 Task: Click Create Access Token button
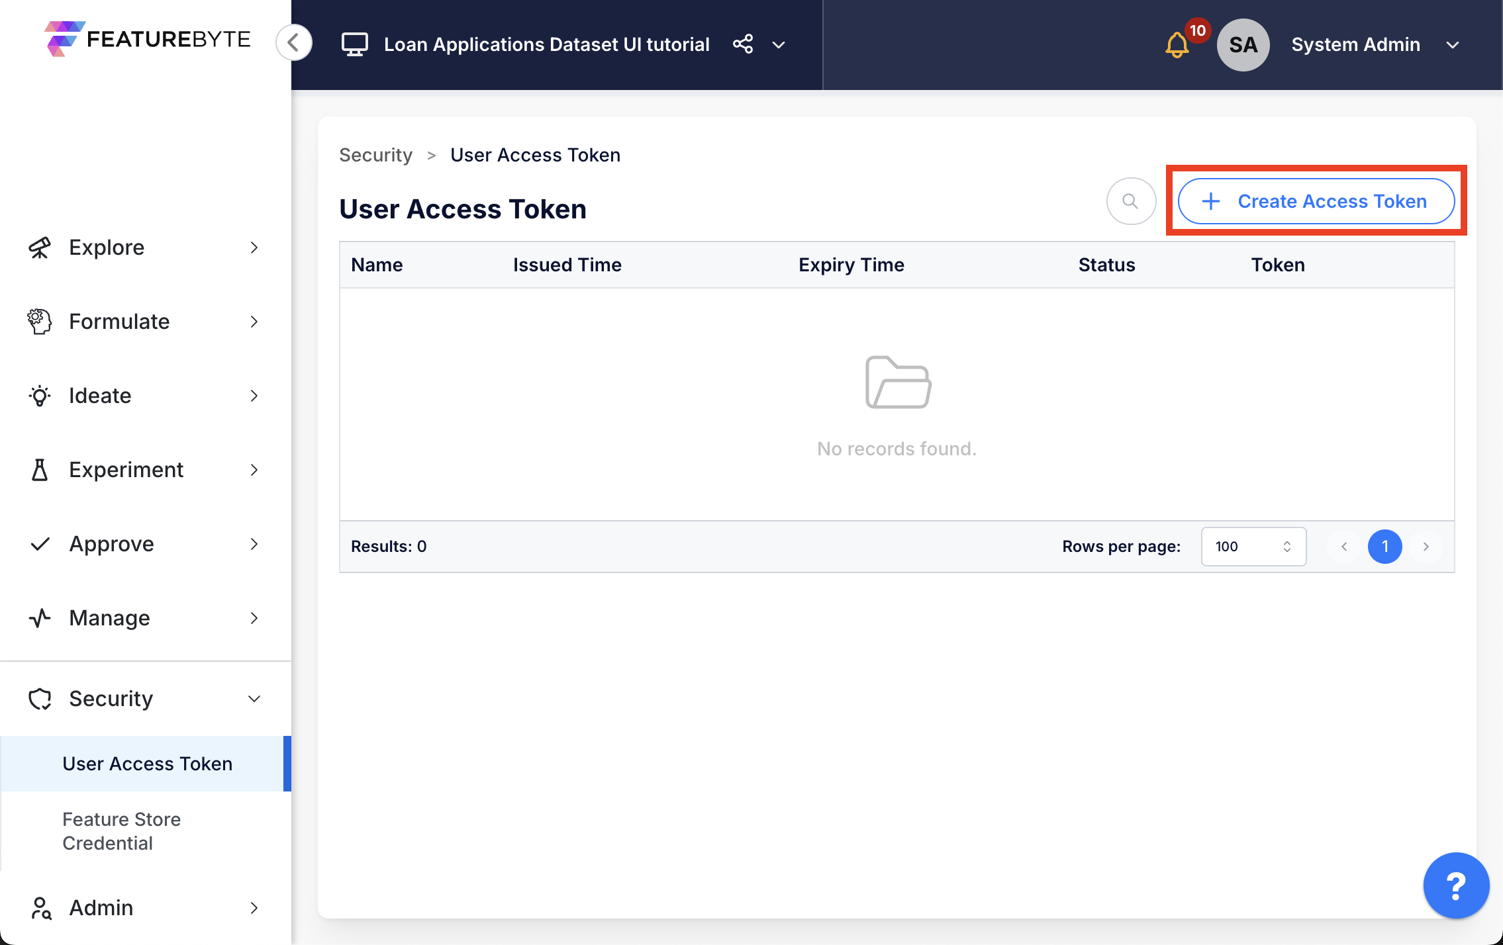1315,201
